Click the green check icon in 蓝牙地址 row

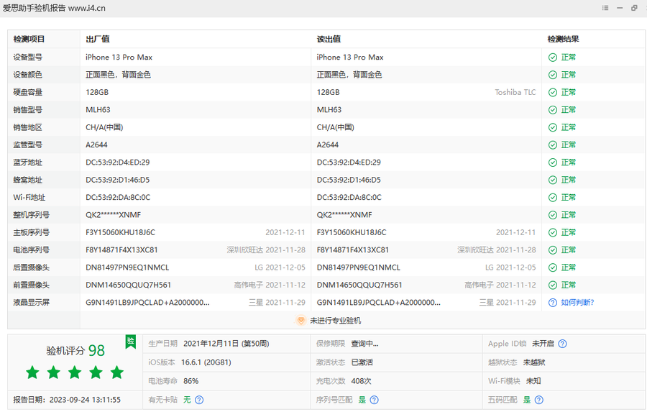pyautogui.click(x=553, y=162)
